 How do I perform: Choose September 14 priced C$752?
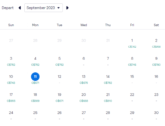pyautogui.click(x=108, y=80)
